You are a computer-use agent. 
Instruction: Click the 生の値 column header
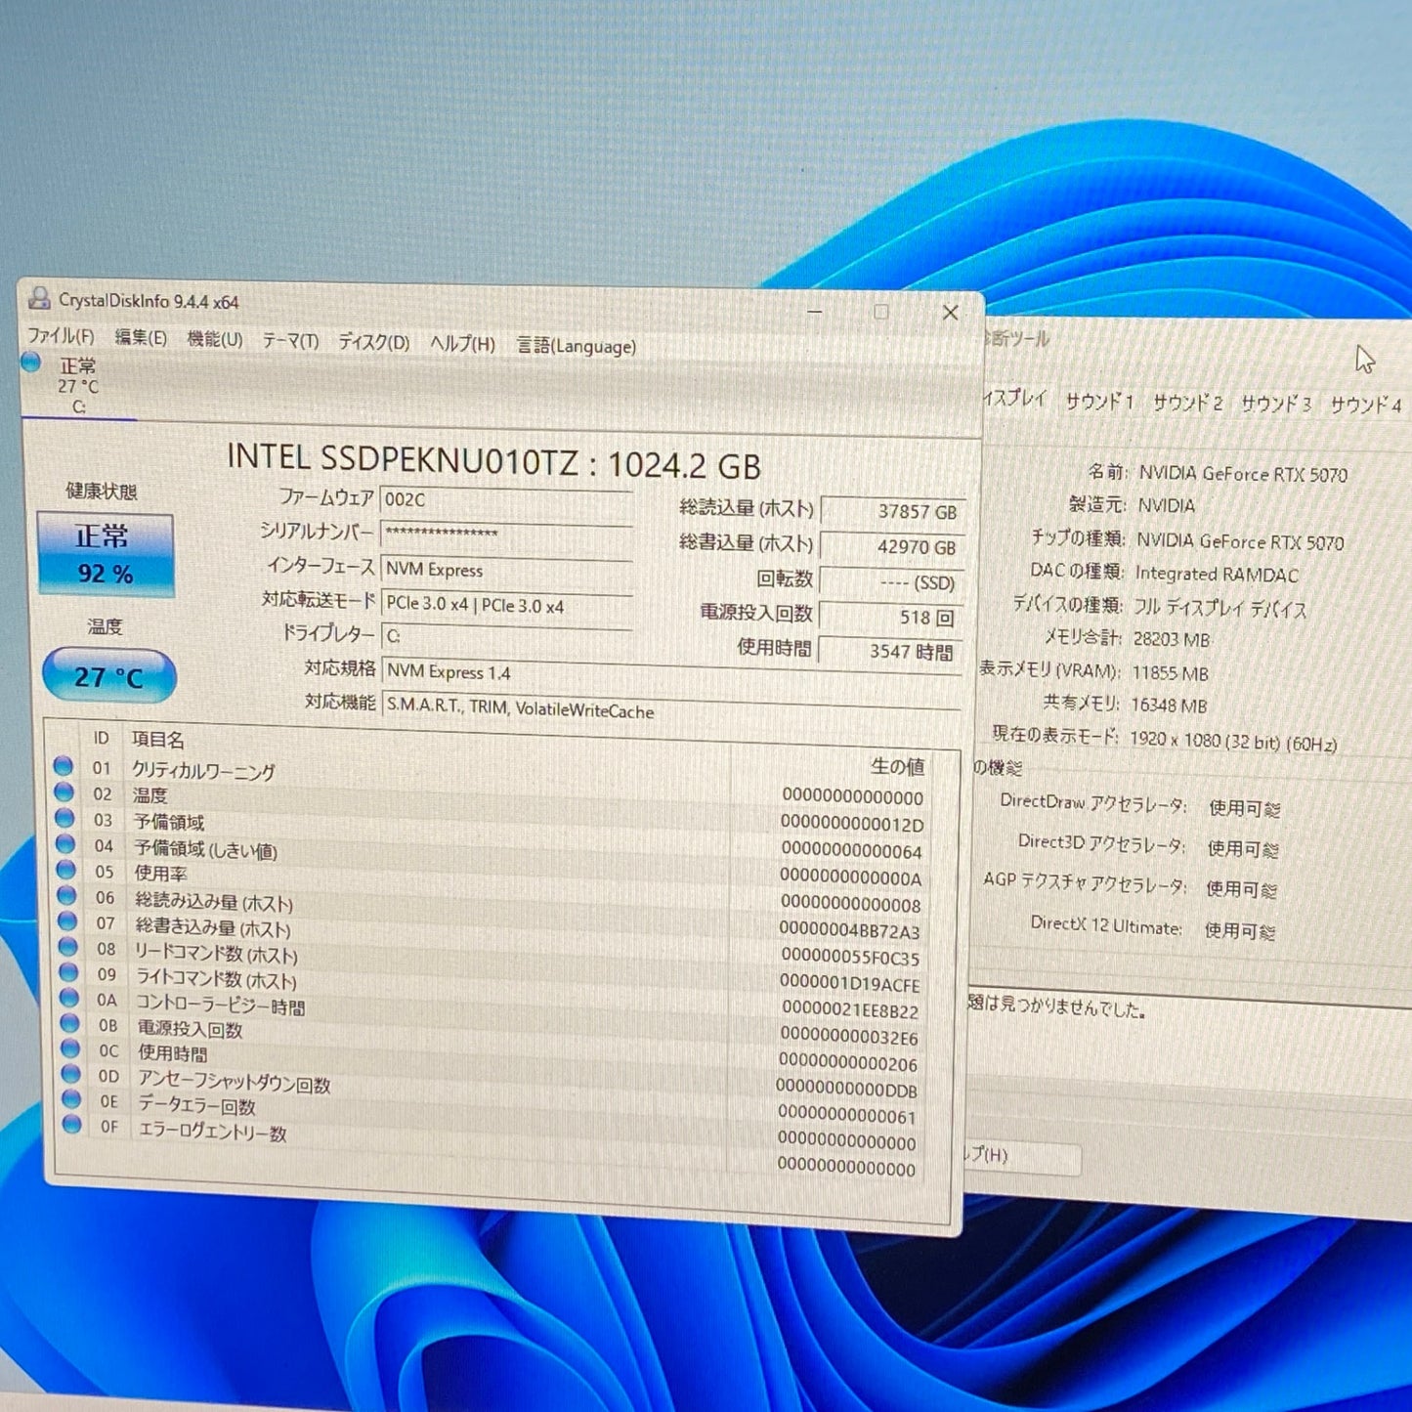point(897,767)
